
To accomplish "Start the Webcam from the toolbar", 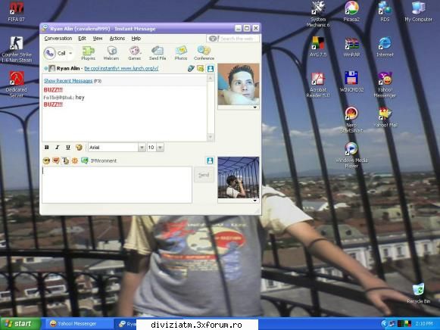I will click(x=111, y=53).
